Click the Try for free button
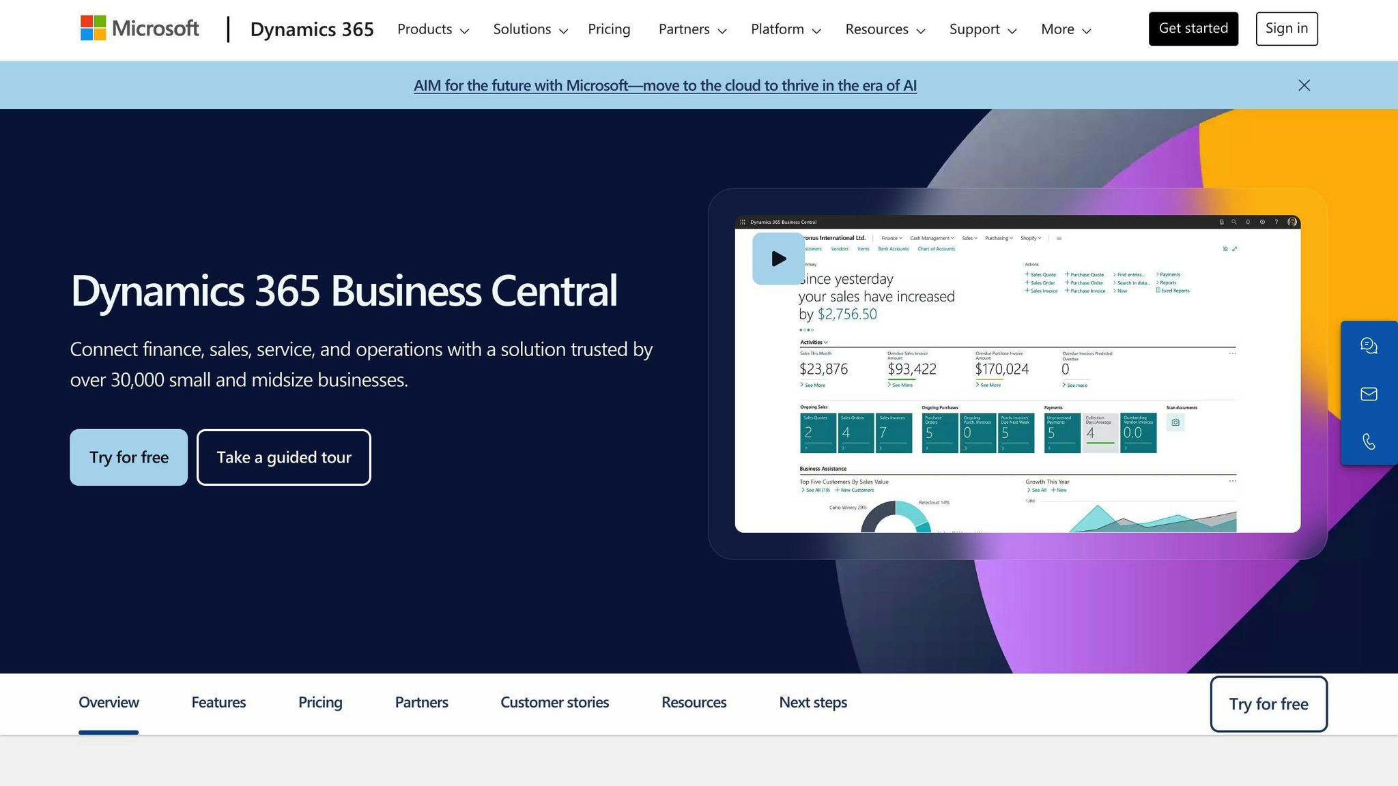Image resolution: width=1398 pixels, height=786 pixels. click(x=128, y=457)
